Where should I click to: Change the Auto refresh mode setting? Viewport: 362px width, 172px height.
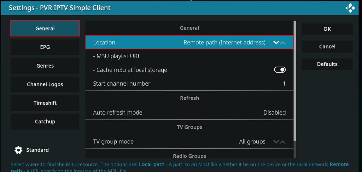point(189,113)
